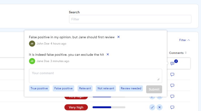This screenshot has height=111, width=201.
Task: Insert True positive quick tag
Action: coord(39,88)
